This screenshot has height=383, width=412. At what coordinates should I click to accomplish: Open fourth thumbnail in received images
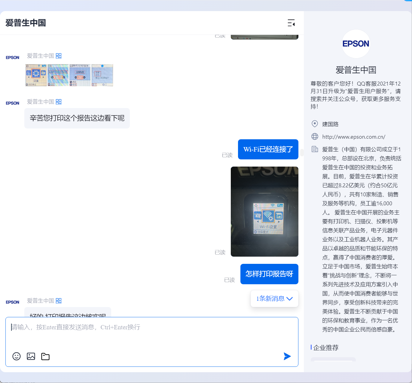102,75
